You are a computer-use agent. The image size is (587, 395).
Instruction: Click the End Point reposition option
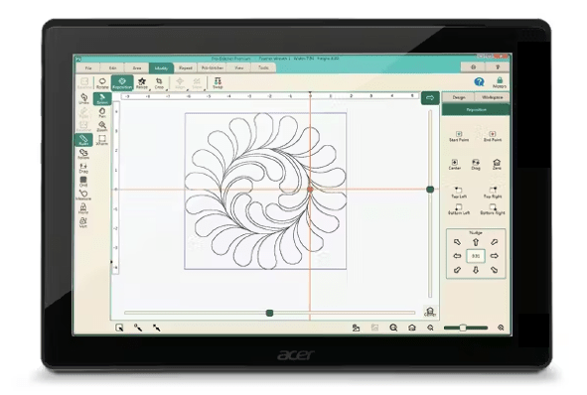493,136
